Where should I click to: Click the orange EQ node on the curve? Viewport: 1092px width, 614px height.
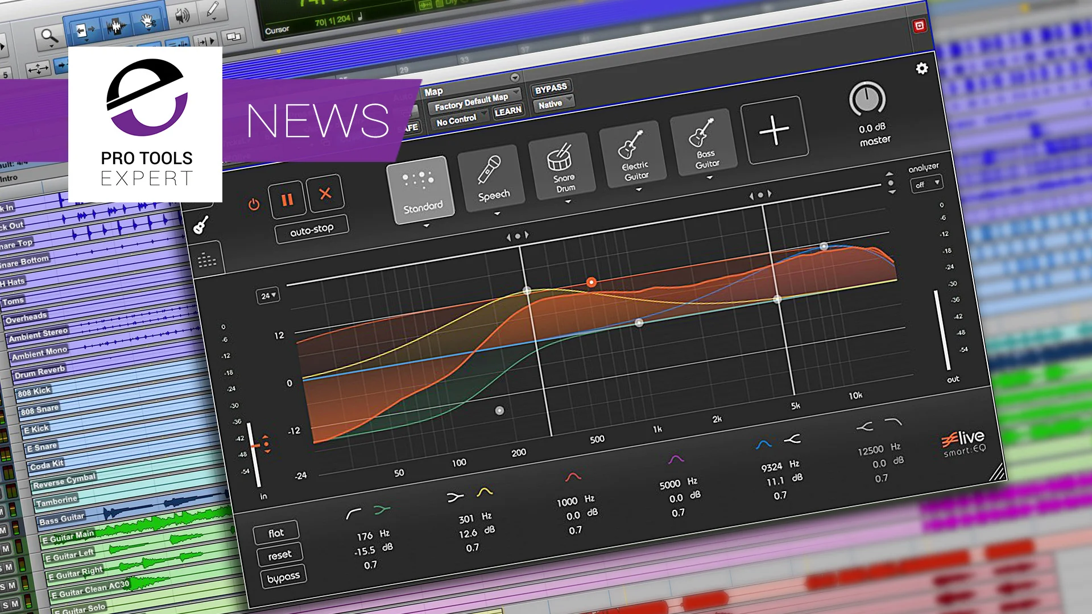590,281
